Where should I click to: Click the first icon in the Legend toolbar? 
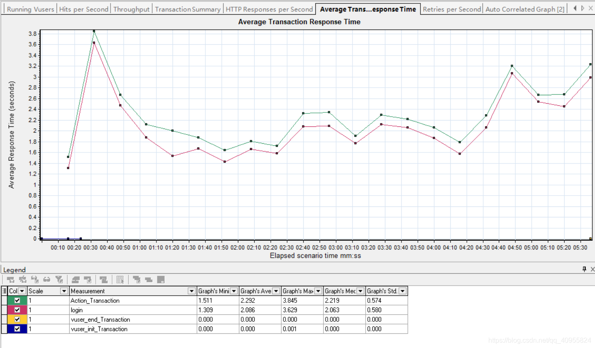(x=11, y=279)
